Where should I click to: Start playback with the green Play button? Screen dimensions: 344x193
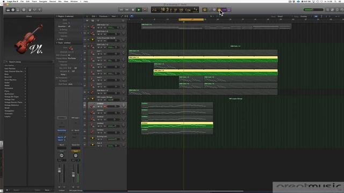[139, 10]
